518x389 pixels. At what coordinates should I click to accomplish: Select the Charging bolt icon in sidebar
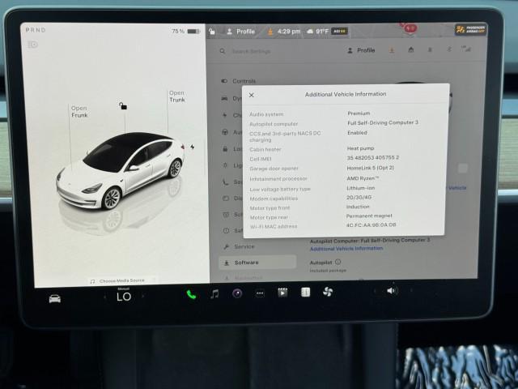225,115
